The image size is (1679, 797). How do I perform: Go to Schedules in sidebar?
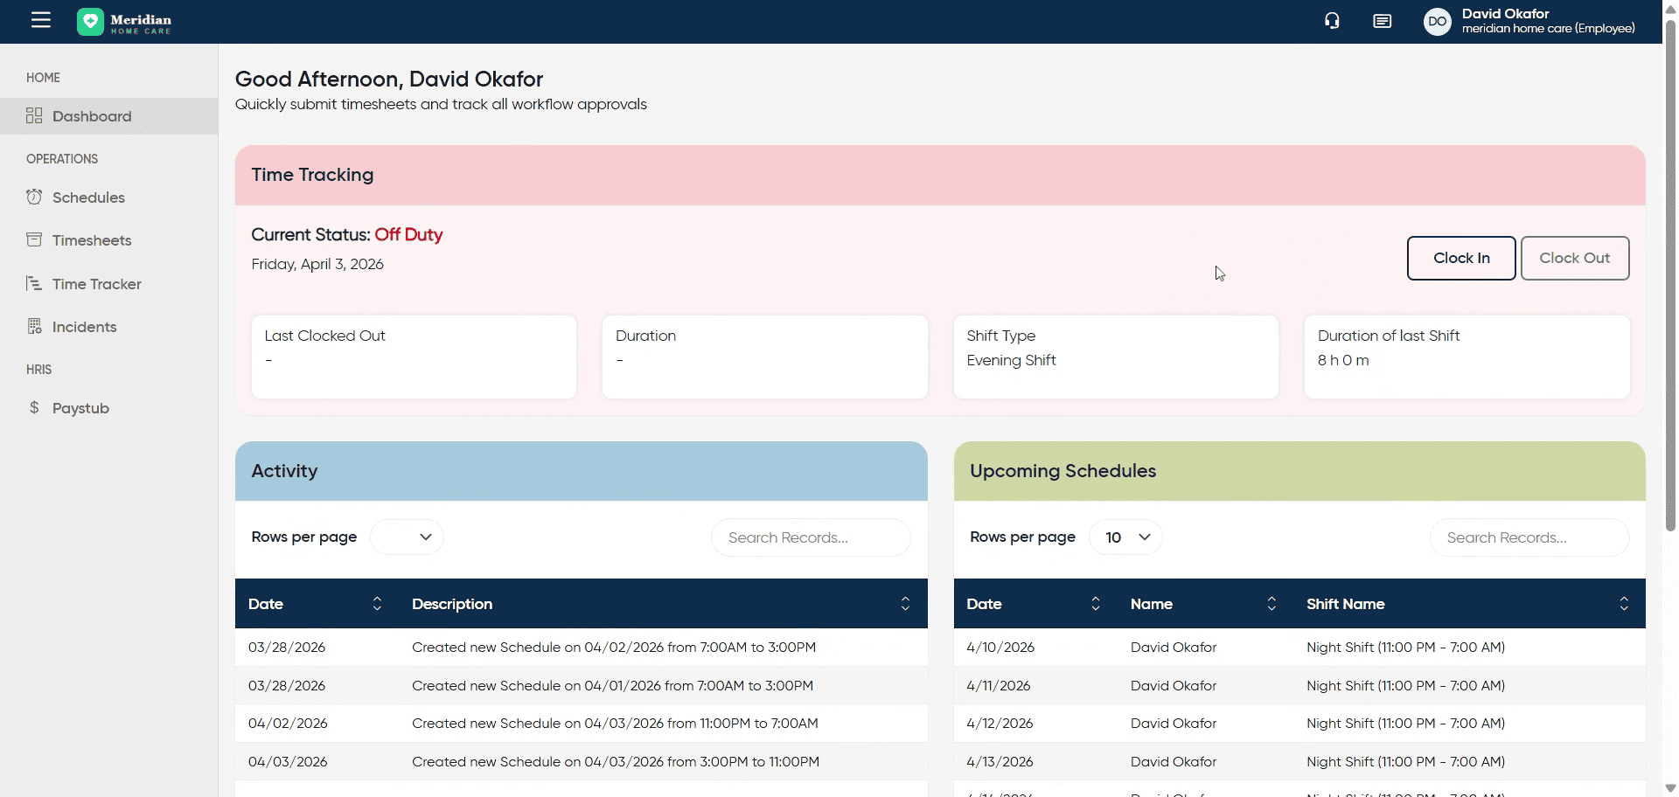88,198
